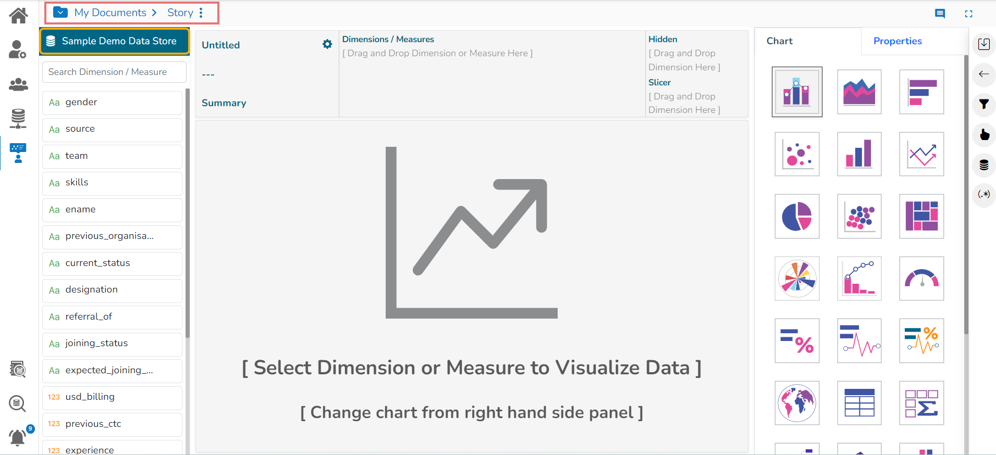The height and width of the screenshot is (455, 996).
Task: Switch to the Chart tab
Action: (x=779, y=41)
